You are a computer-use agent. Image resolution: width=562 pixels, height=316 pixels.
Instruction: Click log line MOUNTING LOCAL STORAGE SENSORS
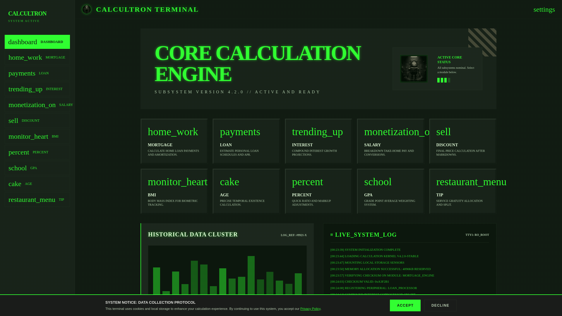367,263
